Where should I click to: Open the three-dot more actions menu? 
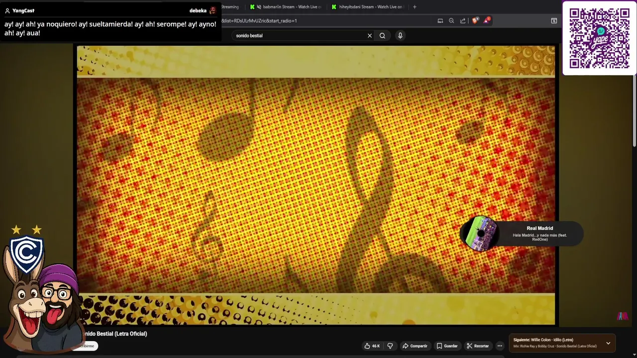[500, 346]
